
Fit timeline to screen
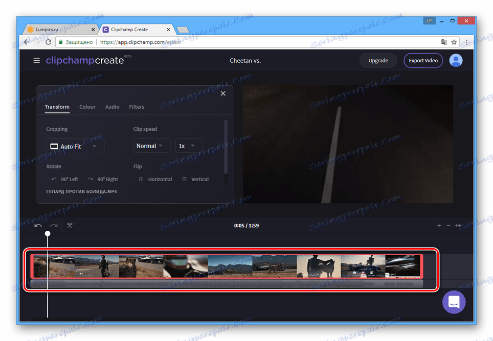click(x=458, y=226)
